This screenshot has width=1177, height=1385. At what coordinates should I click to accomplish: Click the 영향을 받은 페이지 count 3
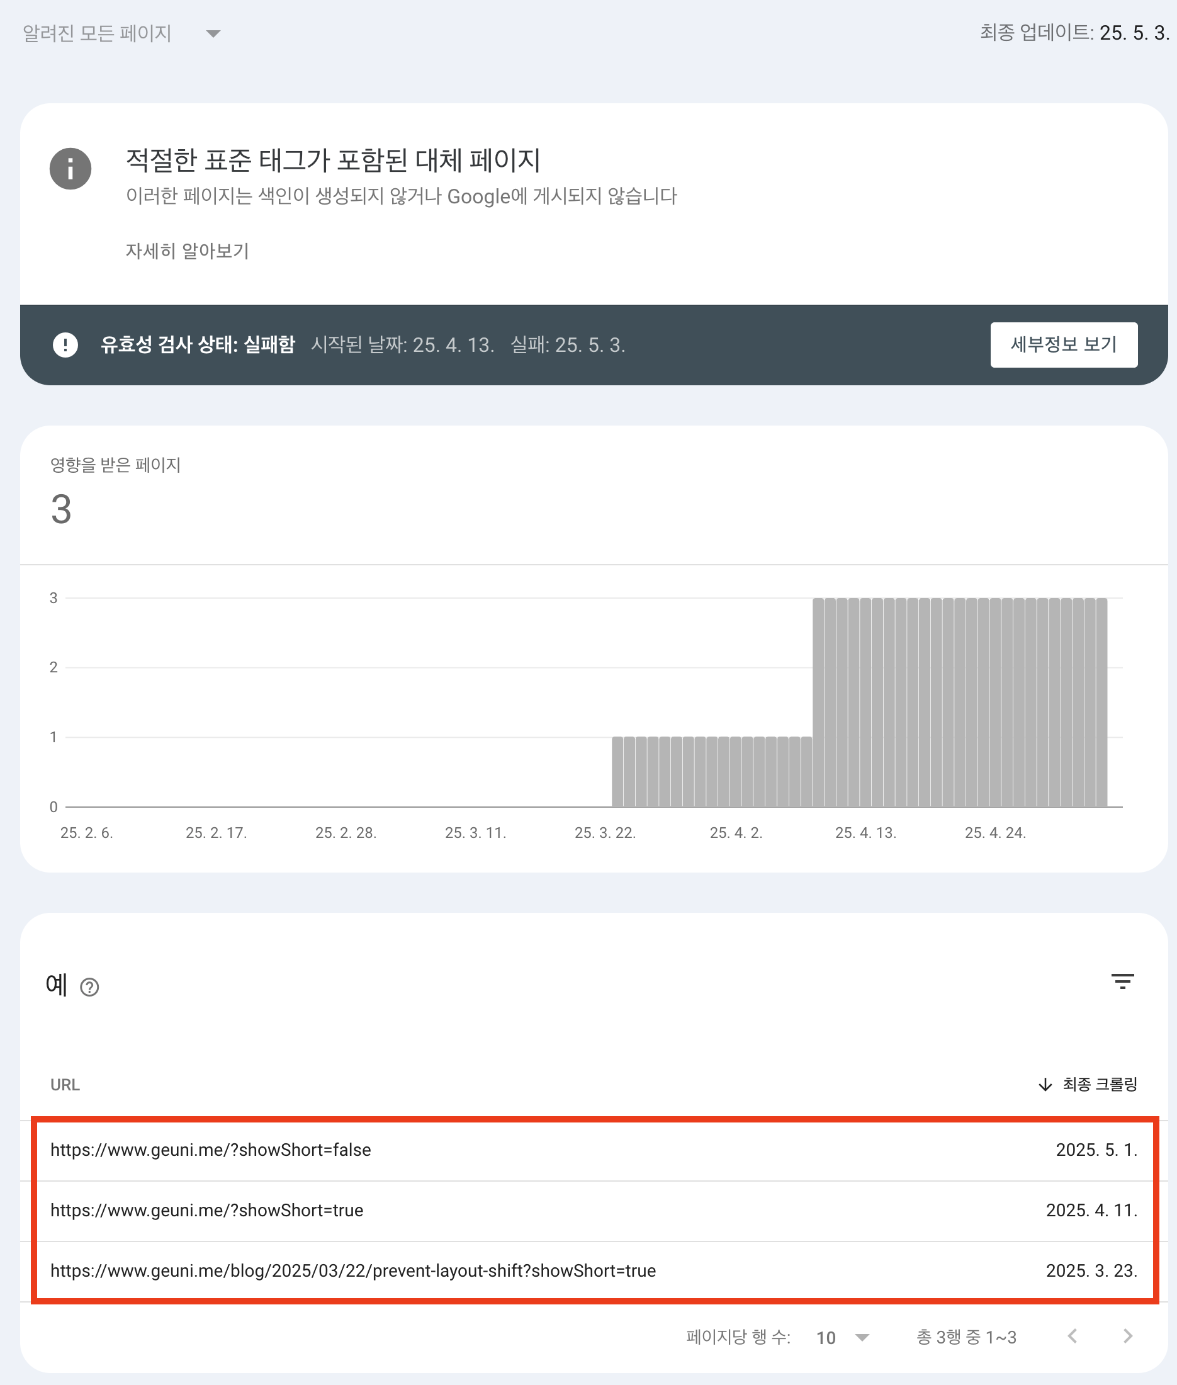[x=60, y=509]
